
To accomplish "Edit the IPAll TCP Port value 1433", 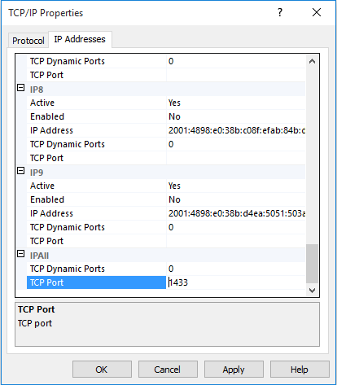I will click(x=235, y=282).
